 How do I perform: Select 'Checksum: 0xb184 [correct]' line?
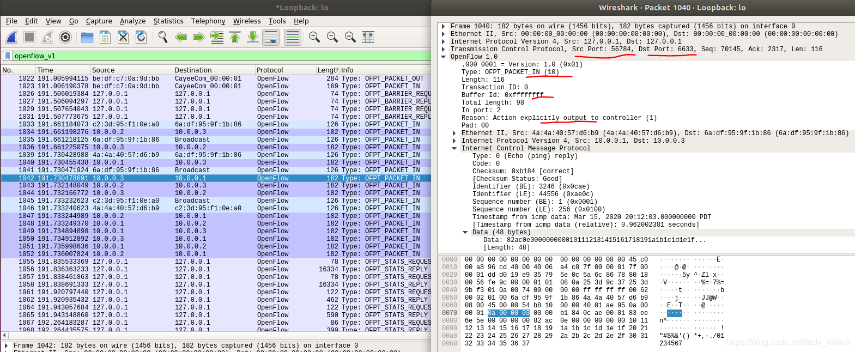(x=523, y=171)
